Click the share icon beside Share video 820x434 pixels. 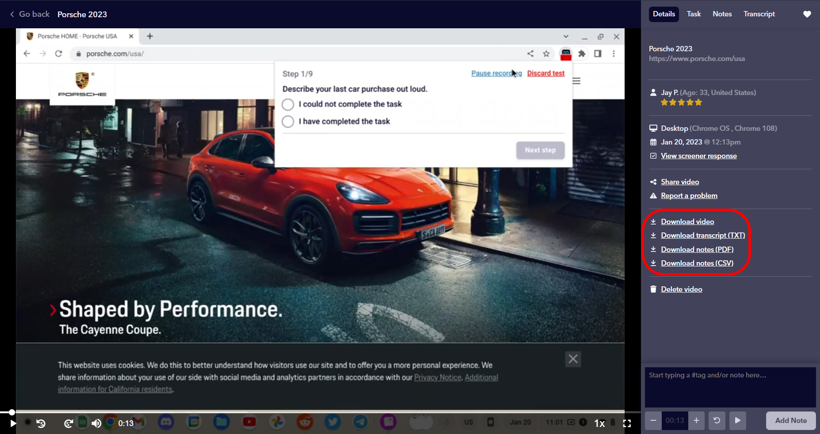(653, 182)
